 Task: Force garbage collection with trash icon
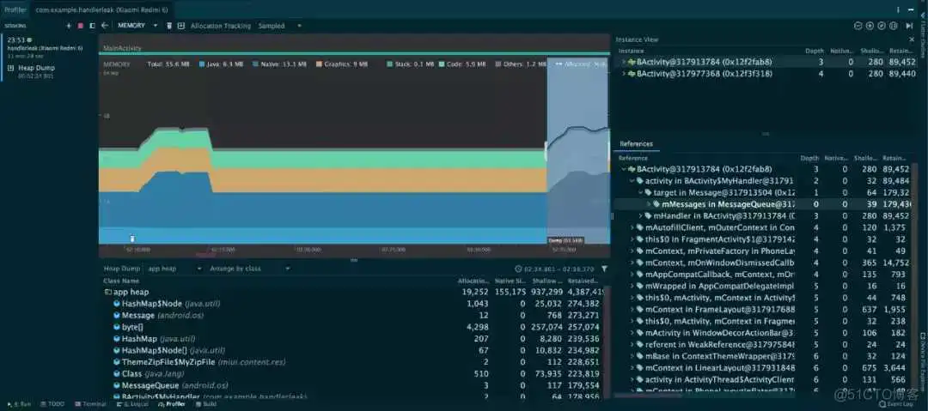169,26
